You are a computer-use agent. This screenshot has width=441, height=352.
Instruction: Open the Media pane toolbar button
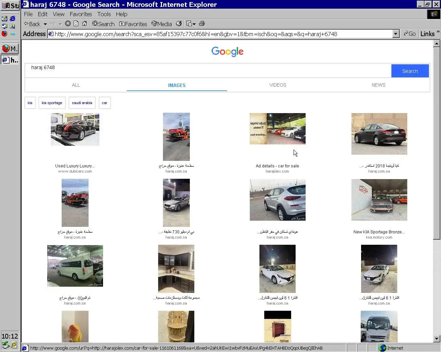[162, 24]
